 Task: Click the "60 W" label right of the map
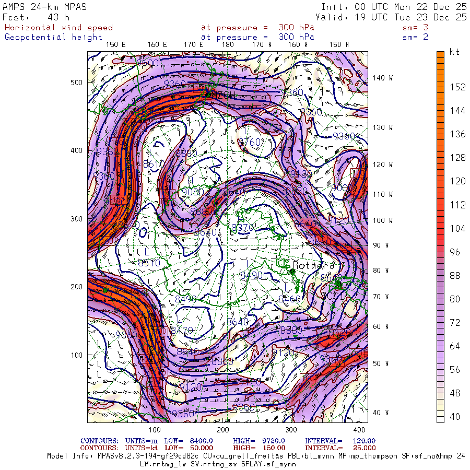pyautogui.click(x=381, y=327)
